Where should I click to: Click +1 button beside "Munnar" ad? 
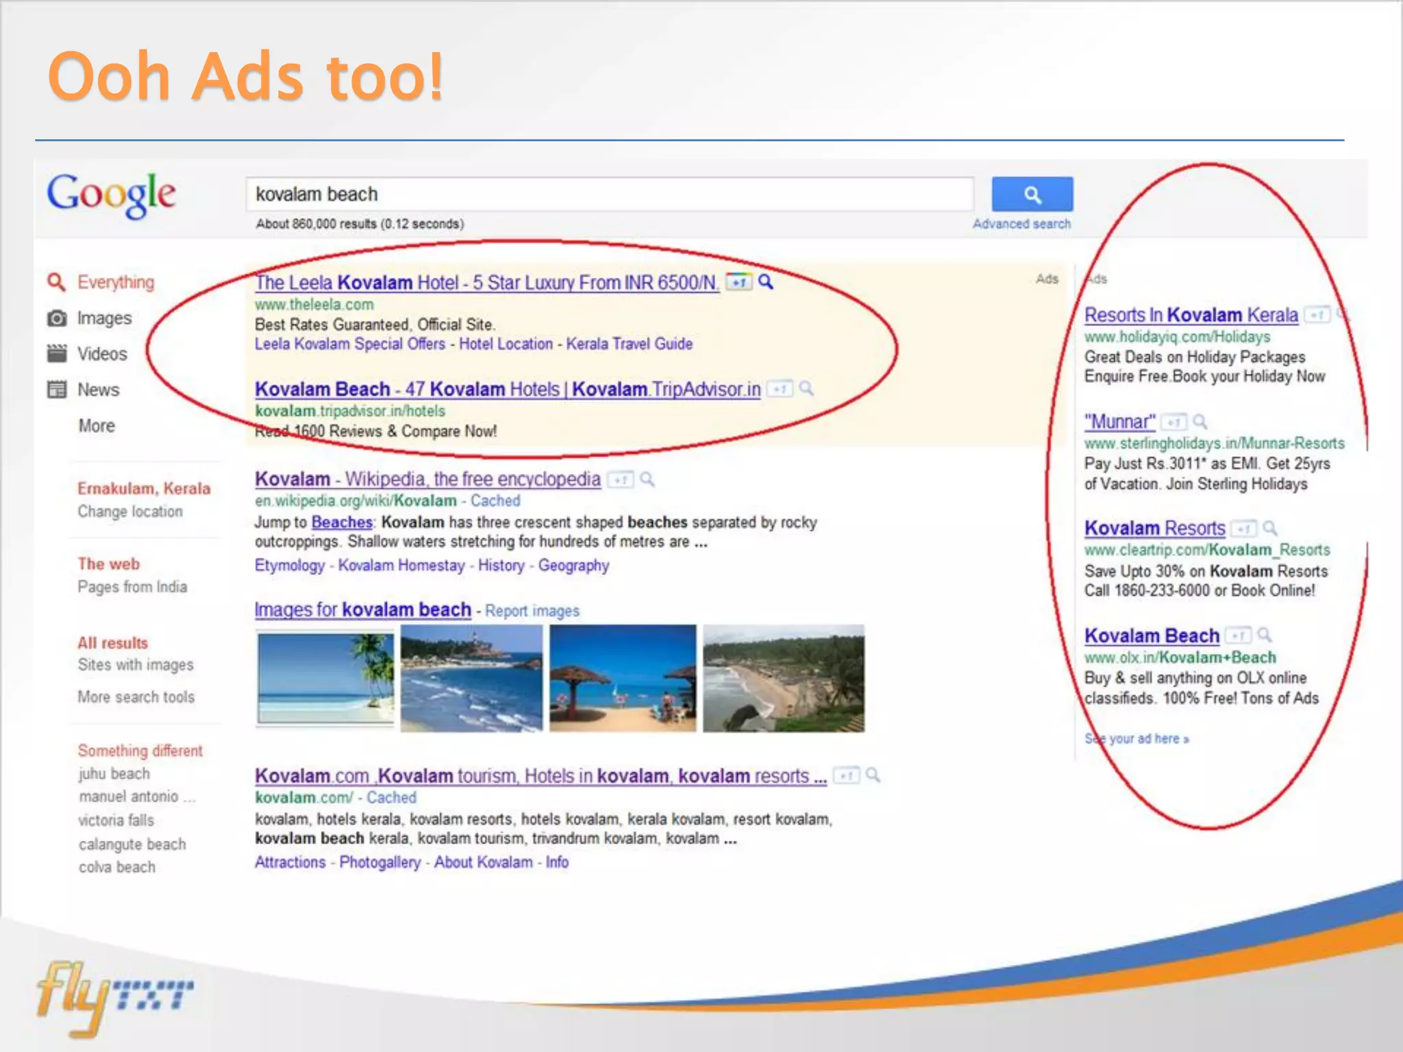tap(1174, 422)
